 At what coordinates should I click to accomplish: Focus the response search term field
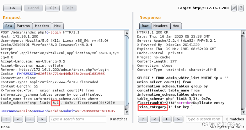coord(204,119)
